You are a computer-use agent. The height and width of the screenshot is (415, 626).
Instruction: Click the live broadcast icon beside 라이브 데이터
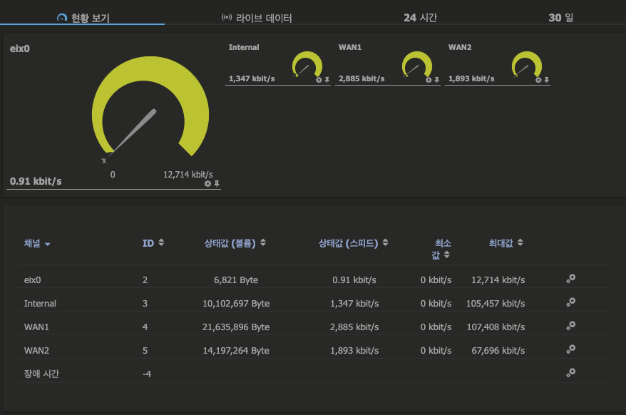[x=227, y=17]
